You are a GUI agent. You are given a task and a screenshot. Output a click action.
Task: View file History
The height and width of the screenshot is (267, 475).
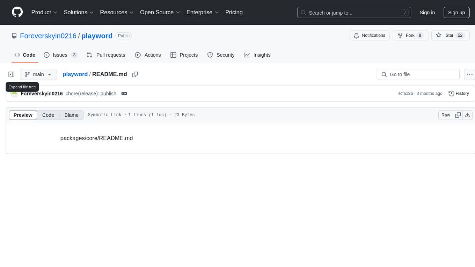pos(459,94)
